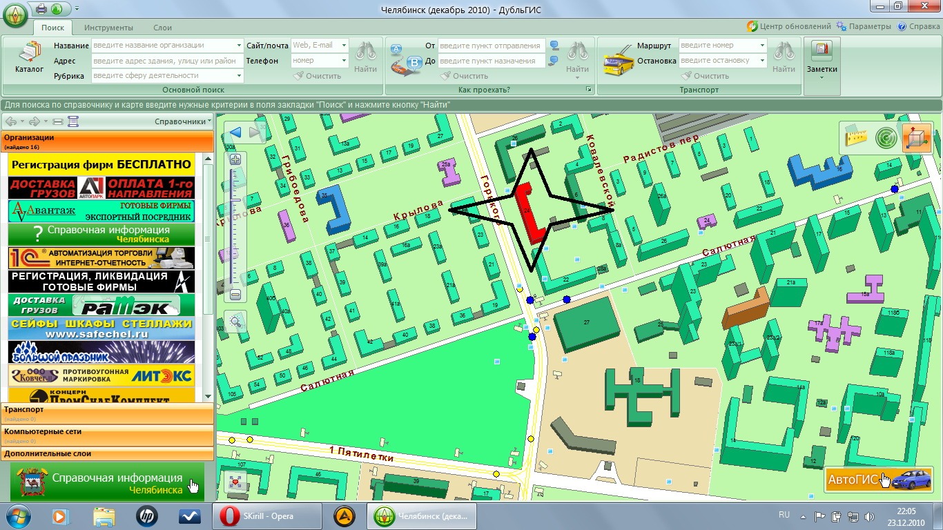Click the printer icon in quick access toolbar
Image resolution: width=943 pixels, height=530 pixels.
(x=41, y=9)
